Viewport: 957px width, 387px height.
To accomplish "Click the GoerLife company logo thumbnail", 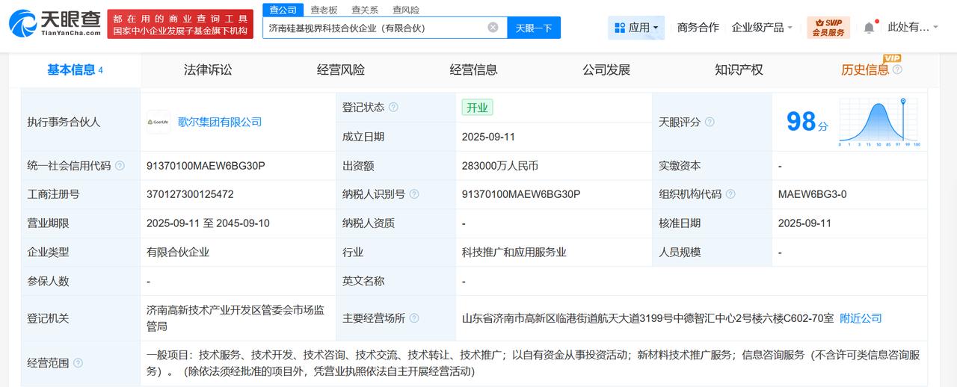I will [x=159, y=122].
